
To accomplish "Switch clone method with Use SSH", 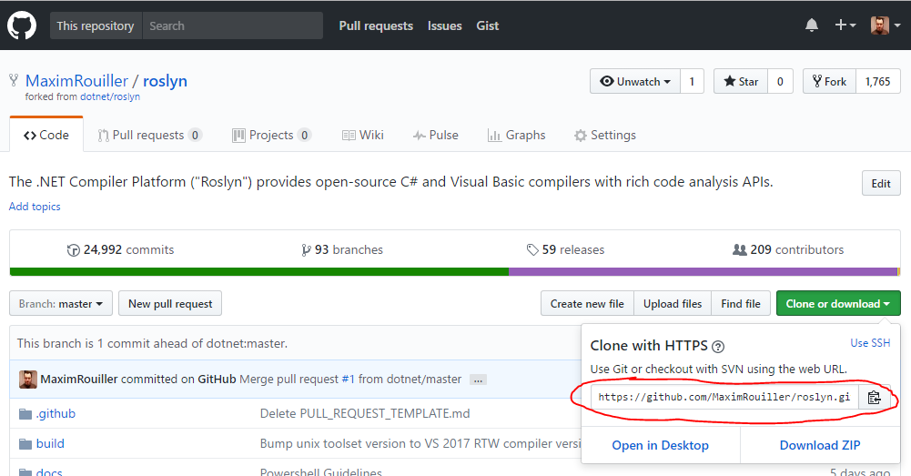I will pos(870,343).
